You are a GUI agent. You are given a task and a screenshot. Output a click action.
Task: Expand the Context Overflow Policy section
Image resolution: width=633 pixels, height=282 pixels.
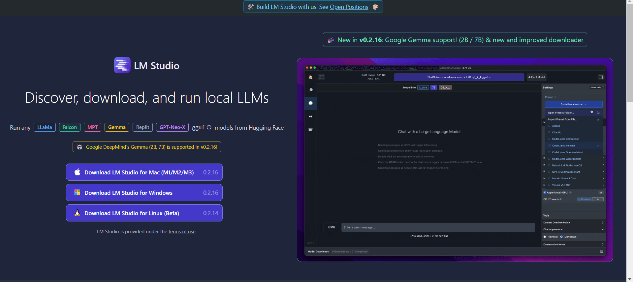click(573, 222)
